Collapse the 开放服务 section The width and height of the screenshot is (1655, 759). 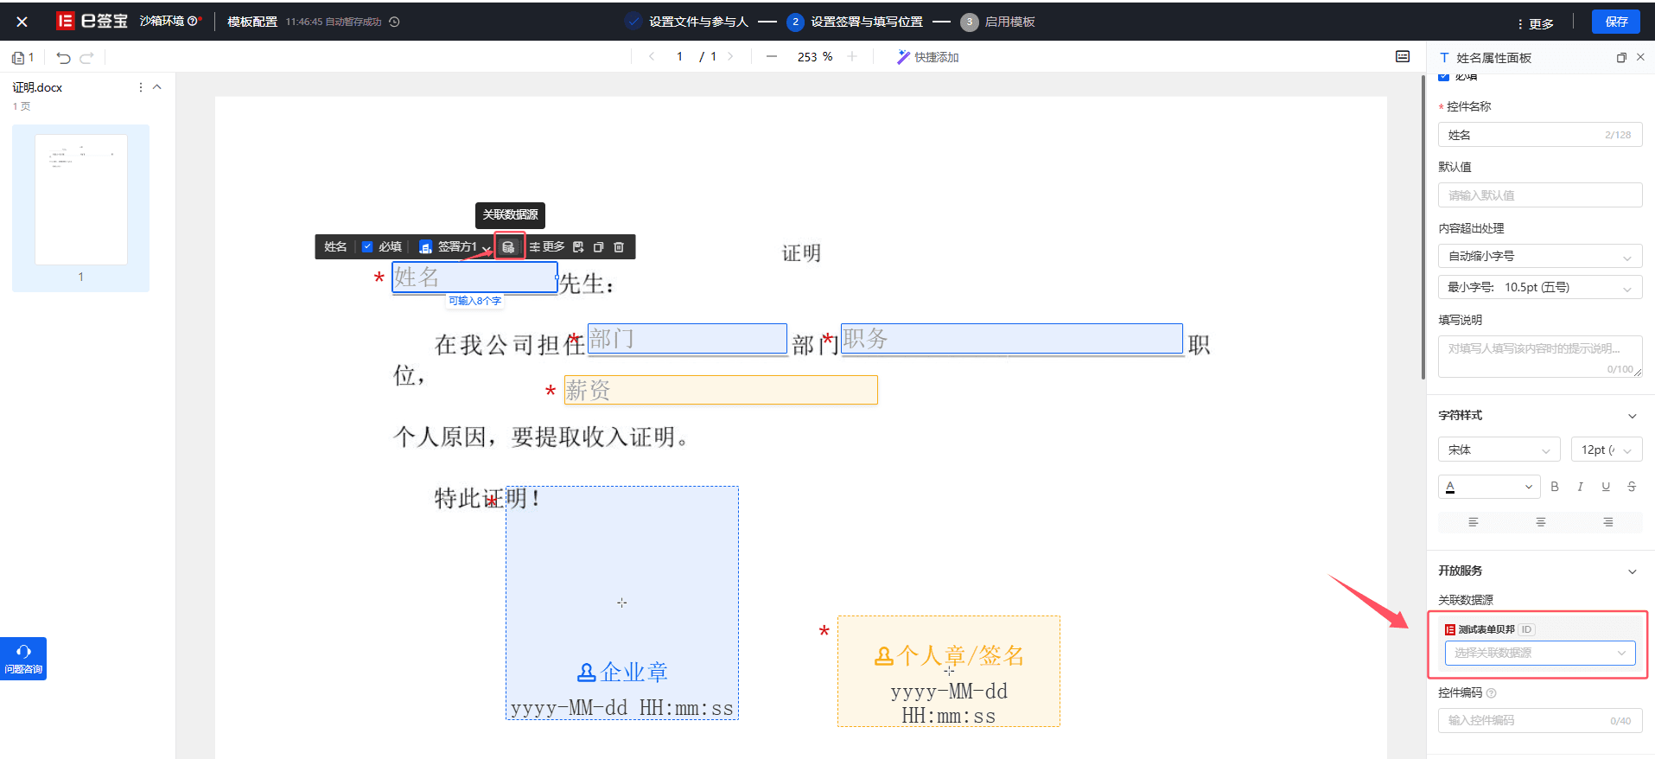point(1633,571)
